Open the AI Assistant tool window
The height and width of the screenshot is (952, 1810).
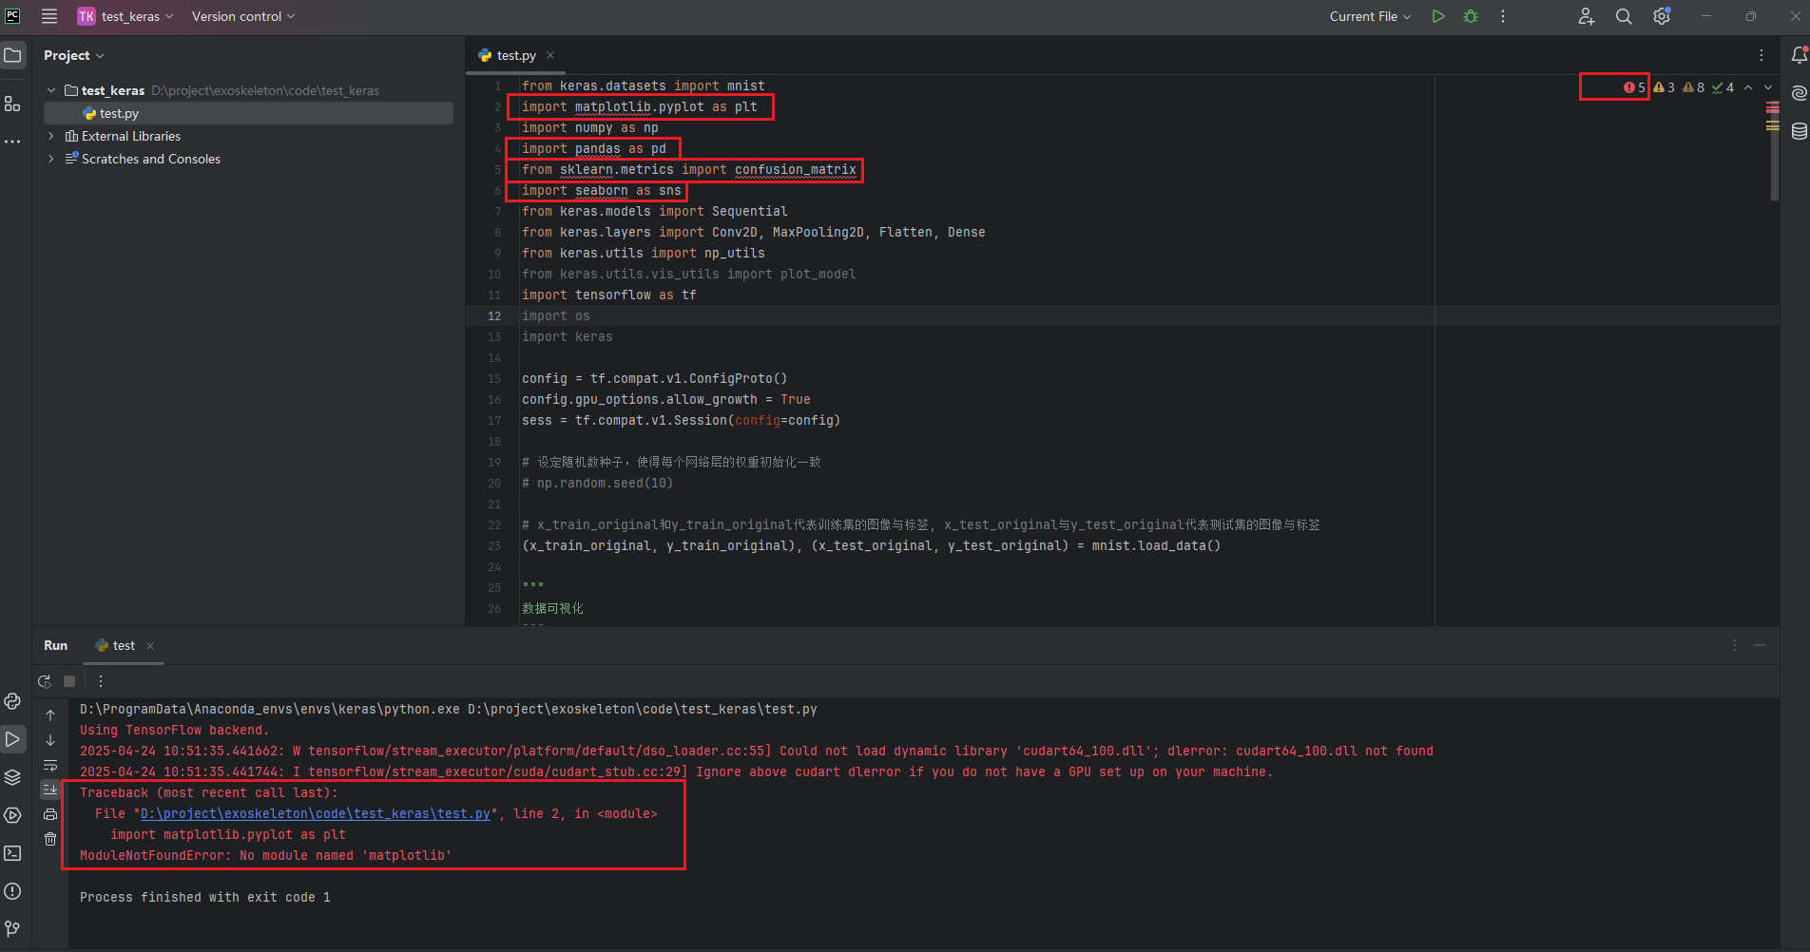click(x=1799, y=93)
